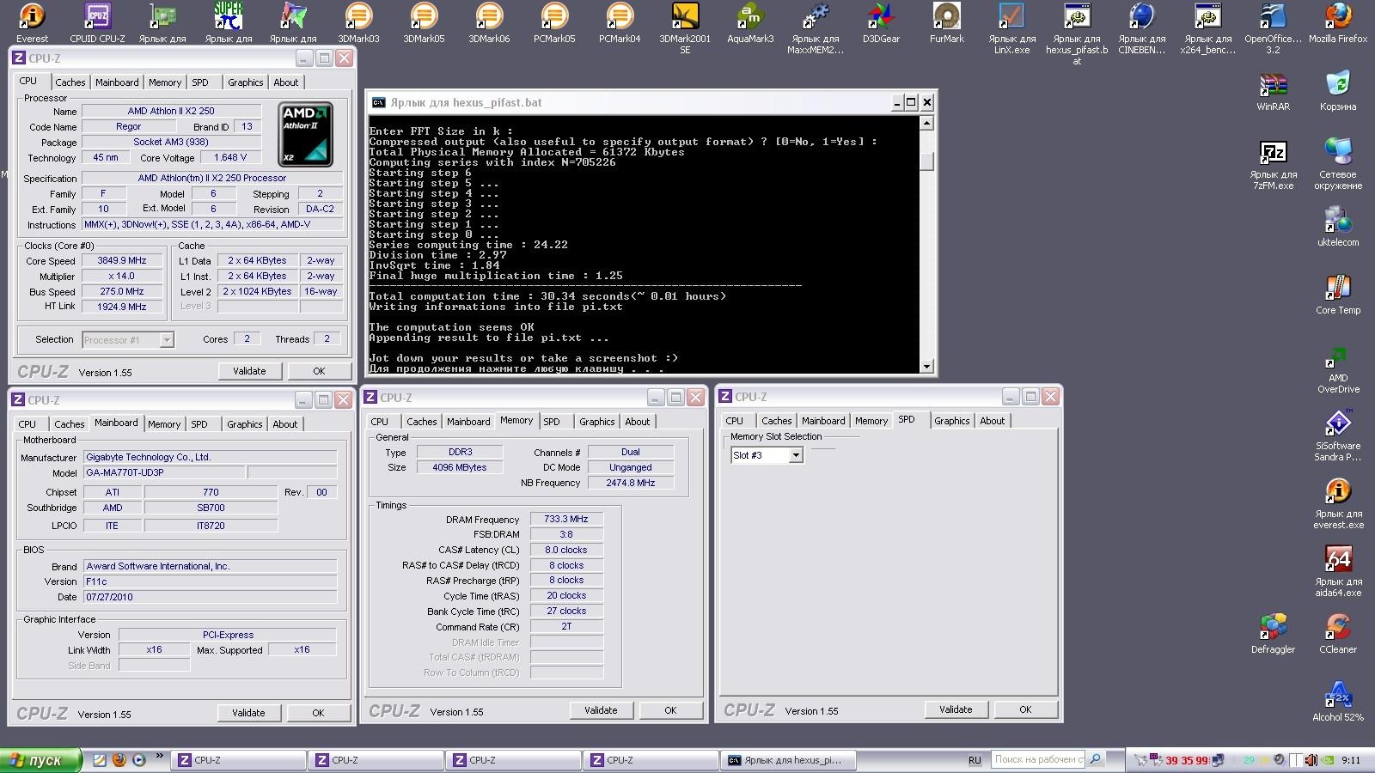Open the x264 benchmark shortcut icon
Image resolution: width=1375 pixels, height=773 pixels.
1207,27
